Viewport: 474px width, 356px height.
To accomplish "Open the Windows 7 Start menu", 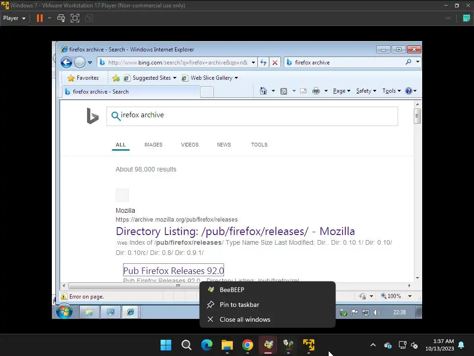I will click(64, 311).
